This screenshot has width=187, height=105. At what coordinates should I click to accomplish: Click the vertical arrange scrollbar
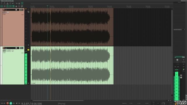point(172,52)
